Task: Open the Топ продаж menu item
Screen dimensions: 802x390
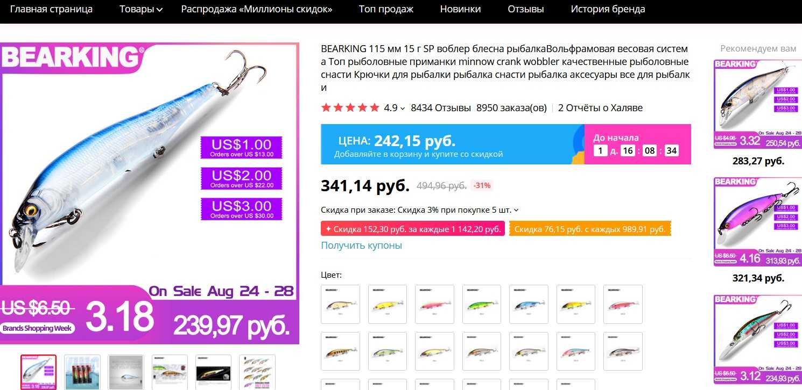Action: tap(386, 9)
